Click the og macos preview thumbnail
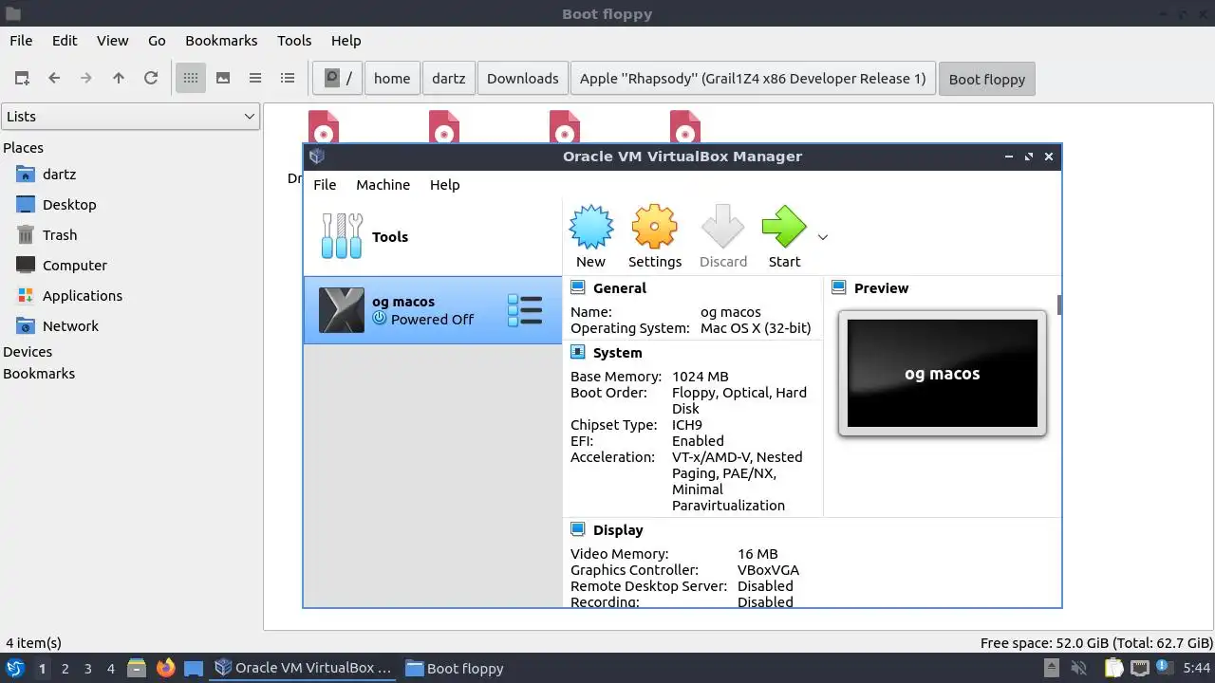Screen dimensions: 1215x683 click(x=943, y=373)
